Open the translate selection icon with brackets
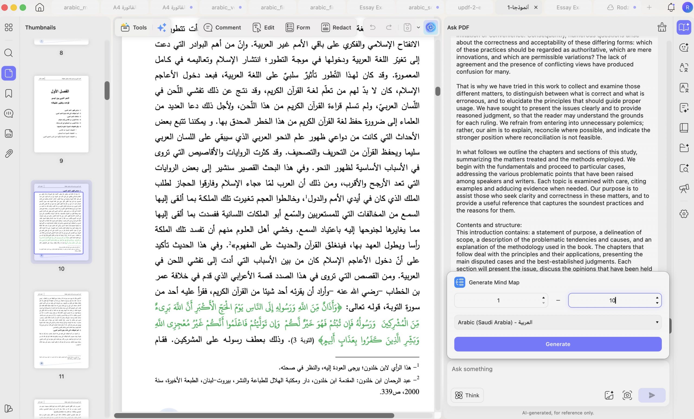Image resolution: width=694 pixels, height=419 pixels. tap(684, 67)
